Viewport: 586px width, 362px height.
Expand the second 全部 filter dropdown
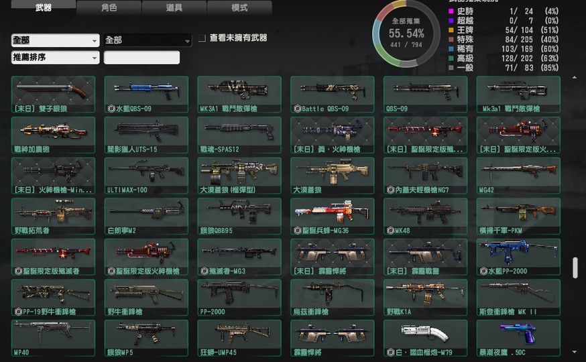pyautogui.click(x=148, y=40)
